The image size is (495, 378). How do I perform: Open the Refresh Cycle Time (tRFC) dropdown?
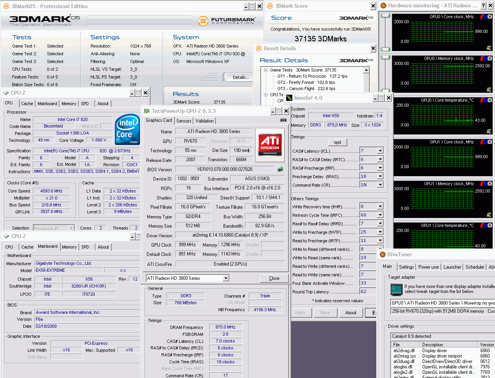(x=380, y=215)
